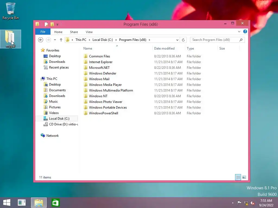Show hidden system tray icons arrow
Viewport: 278px width, 208px height.
coord(233,203)
